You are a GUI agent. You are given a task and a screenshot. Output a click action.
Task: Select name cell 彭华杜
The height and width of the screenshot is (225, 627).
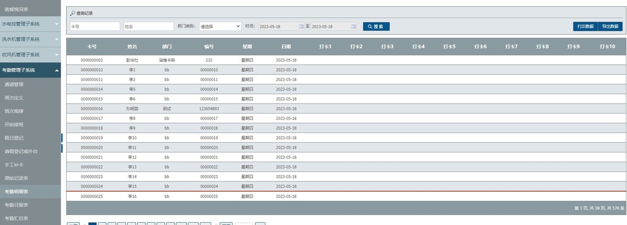click(132, 60)
